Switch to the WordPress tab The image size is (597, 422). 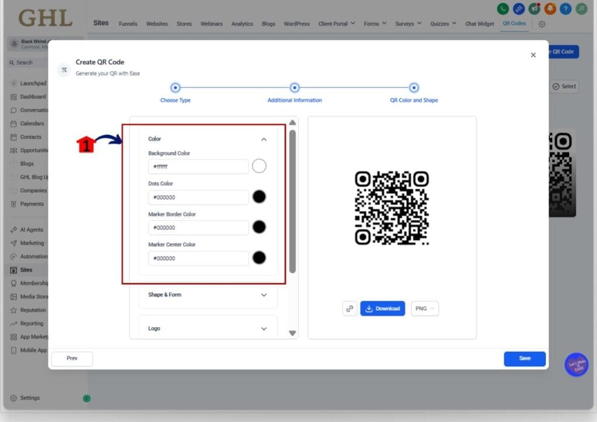point(297,23)
